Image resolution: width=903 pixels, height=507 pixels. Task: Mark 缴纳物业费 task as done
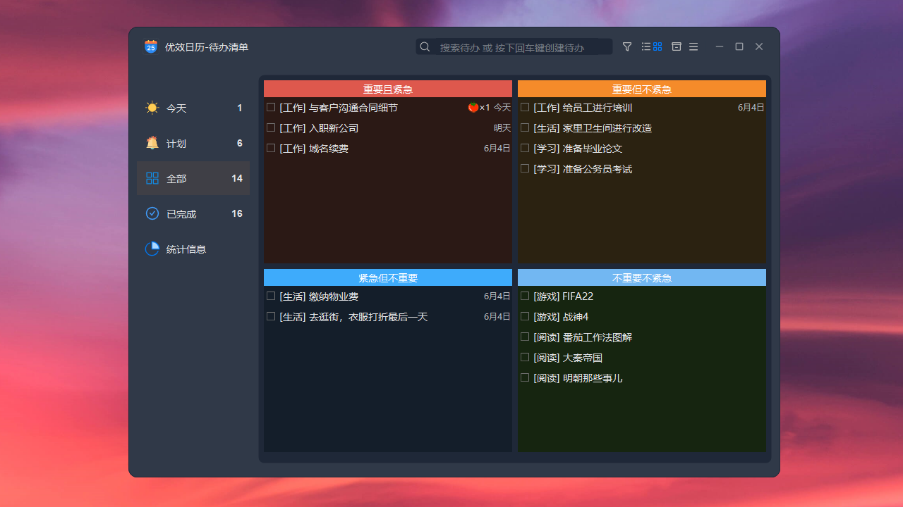point(271,296)
